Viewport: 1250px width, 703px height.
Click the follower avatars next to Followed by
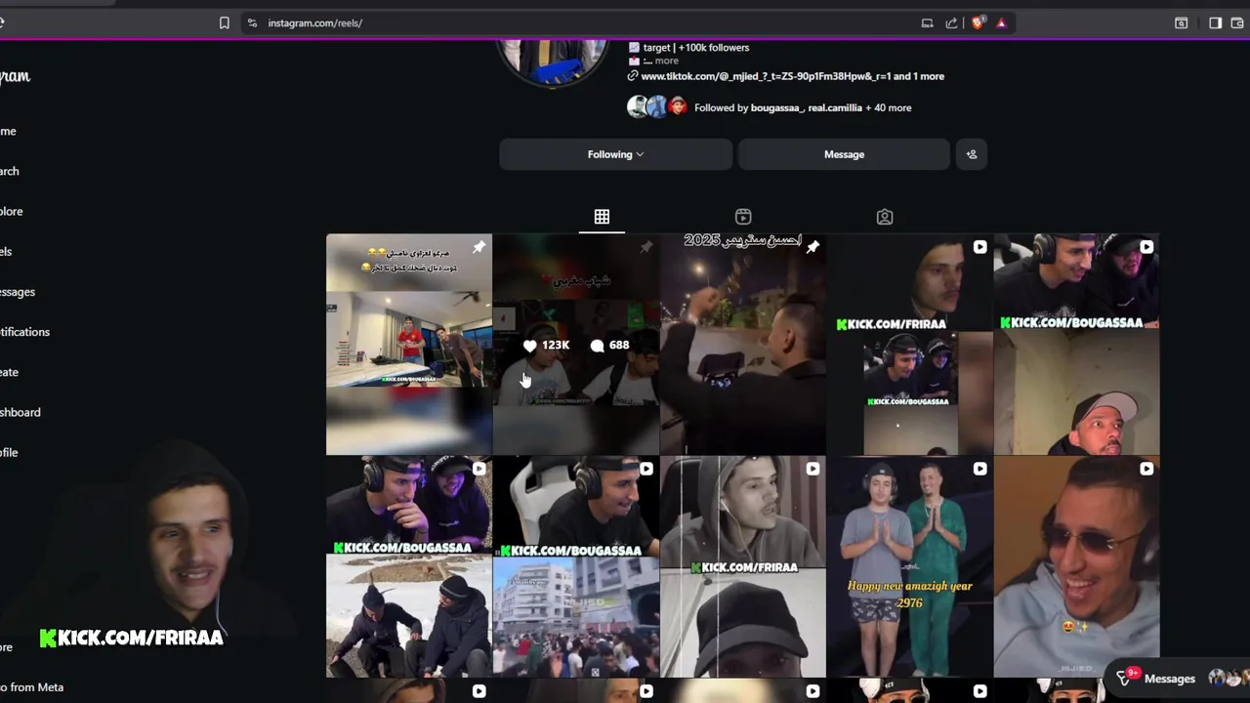click(x=657, y=107)
